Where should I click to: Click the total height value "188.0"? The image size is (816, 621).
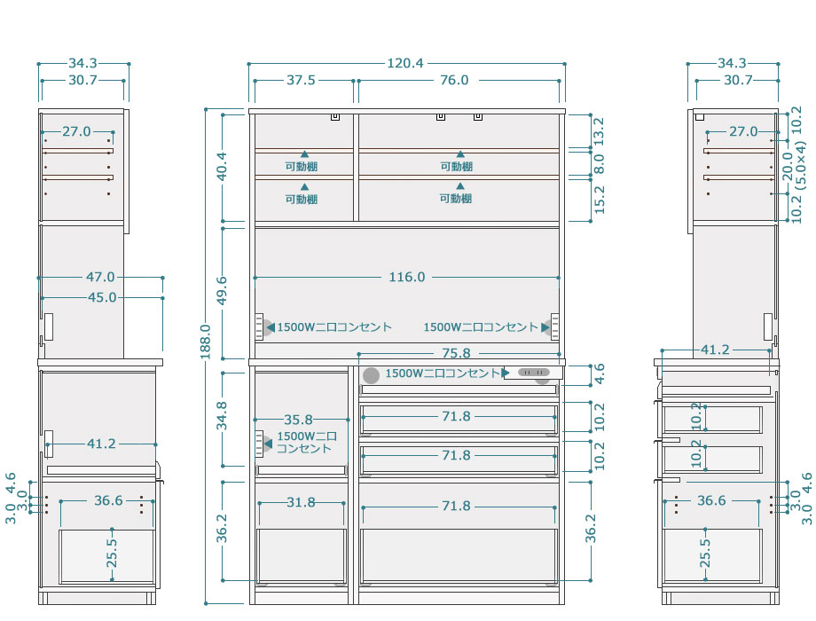(x=206, y=342)
